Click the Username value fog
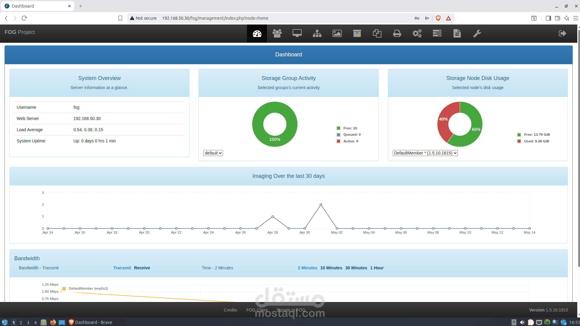The width and height of the screenshot is (580, 326). (76, 107)
